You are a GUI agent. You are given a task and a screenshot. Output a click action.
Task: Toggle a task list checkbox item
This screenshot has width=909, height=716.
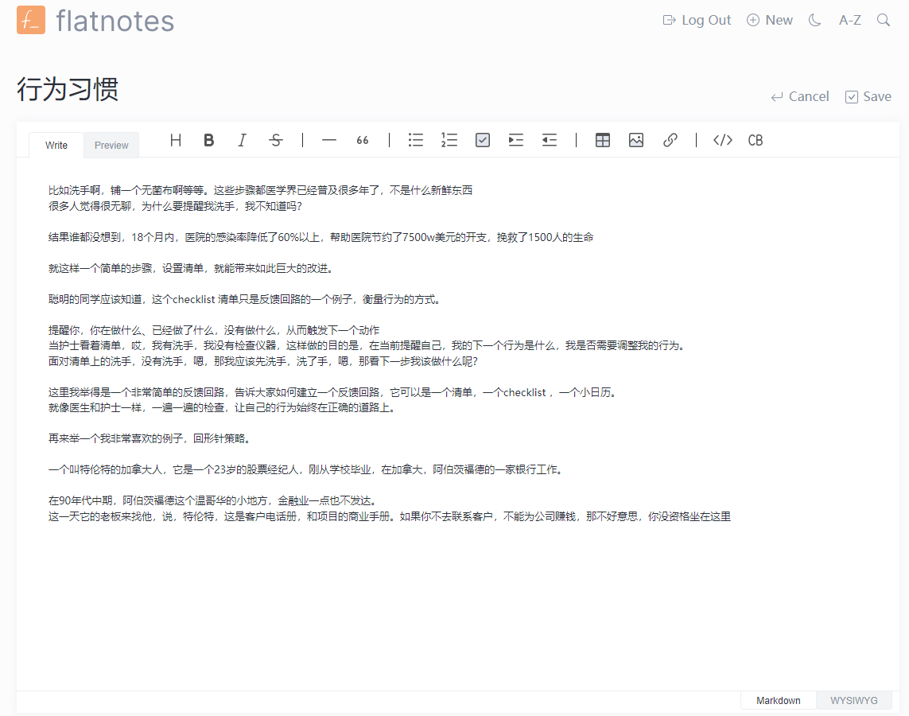(482, 140)
